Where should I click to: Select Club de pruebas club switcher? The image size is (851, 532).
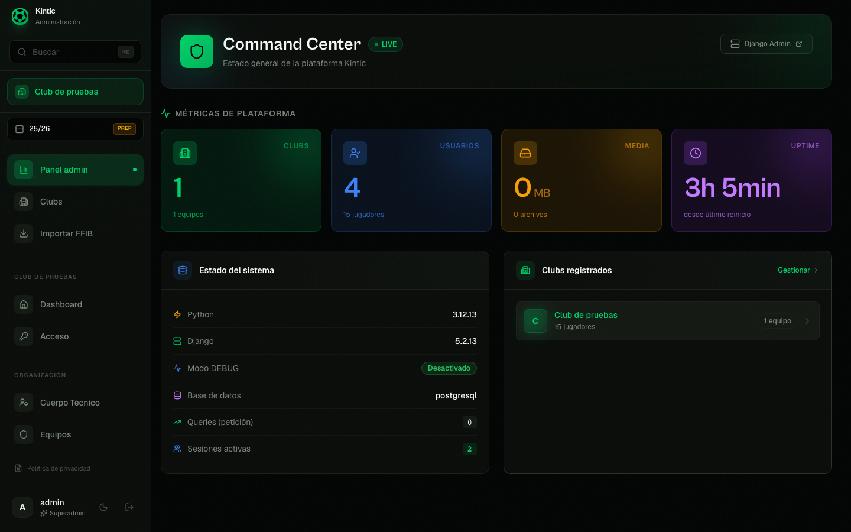[75, 92]
